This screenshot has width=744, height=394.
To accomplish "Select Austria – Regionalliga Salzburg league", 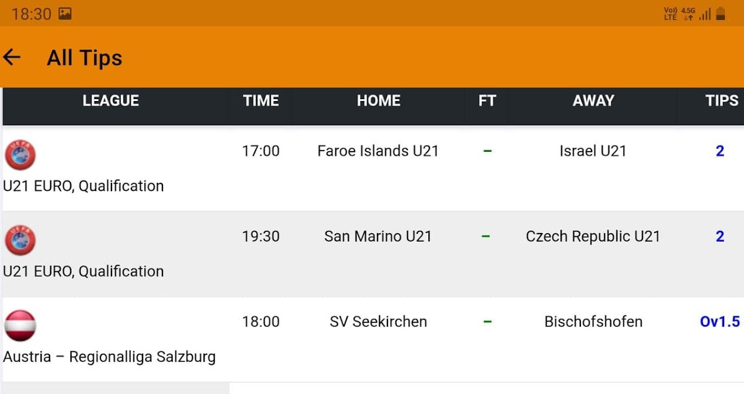I will point(110,357).
